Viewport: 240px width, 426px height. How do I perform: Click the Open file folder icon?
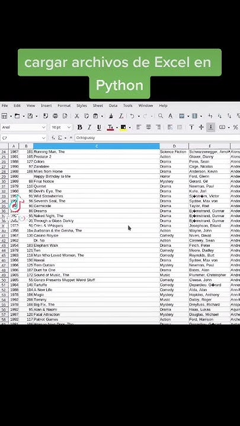click(17, 116)
